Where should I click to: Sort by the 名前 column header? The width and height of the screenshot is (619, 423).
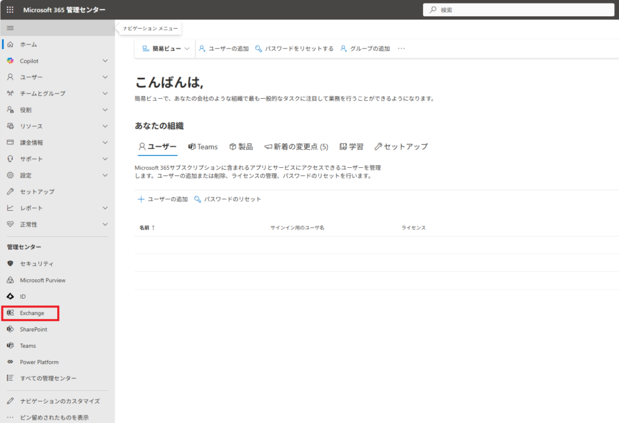tap(147, 228)
